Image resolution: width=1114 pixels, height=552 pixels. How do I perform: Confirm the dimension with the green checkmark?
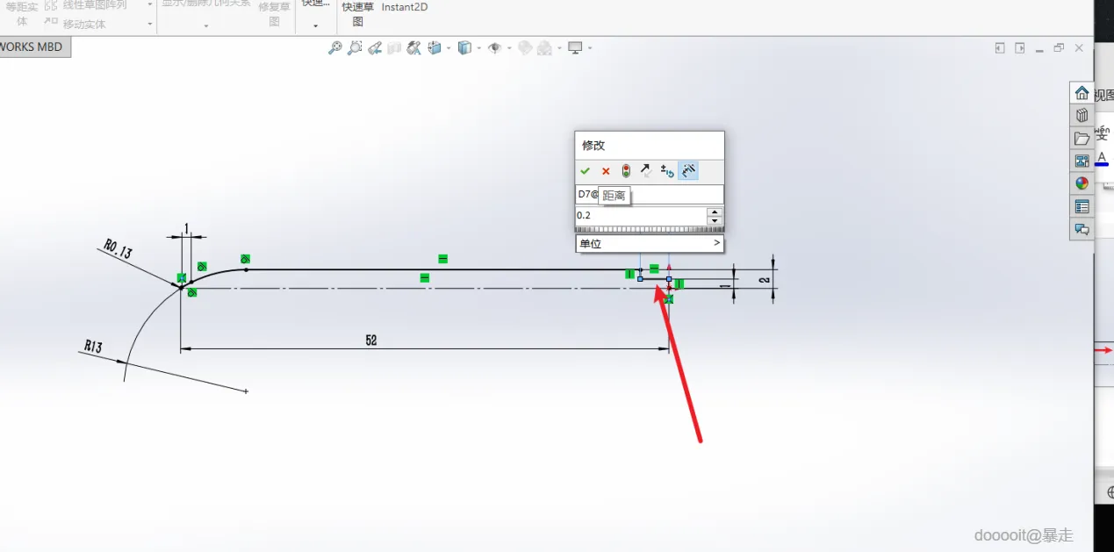585,171
